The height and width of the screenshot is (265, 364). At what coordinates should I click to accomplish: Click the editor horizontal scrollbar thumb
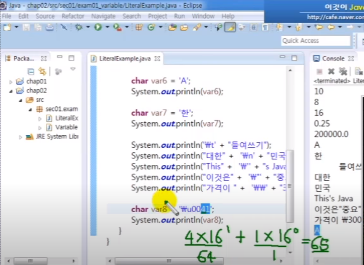point(169,261)
